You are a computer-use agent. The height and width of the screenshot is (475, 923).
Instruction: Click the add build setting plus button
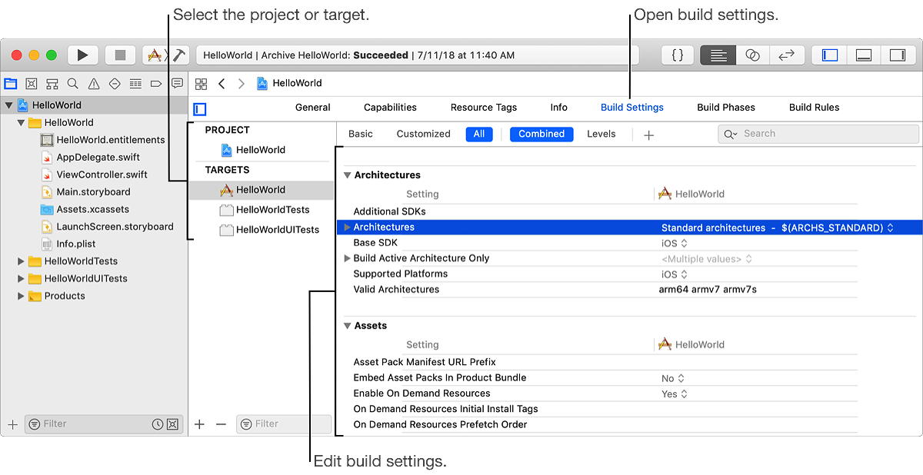(648, 135)
